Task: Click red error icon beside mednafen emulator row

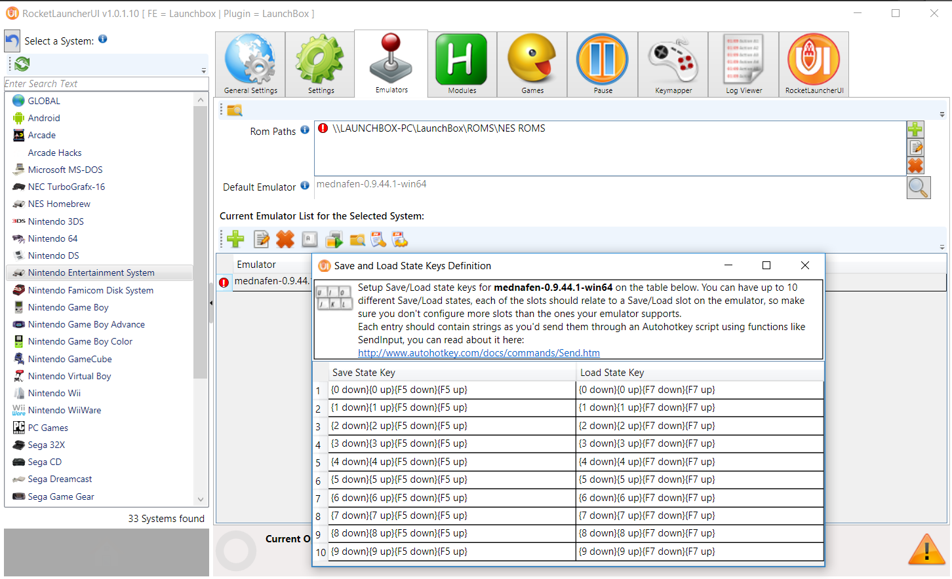Action: coord(224,282)
